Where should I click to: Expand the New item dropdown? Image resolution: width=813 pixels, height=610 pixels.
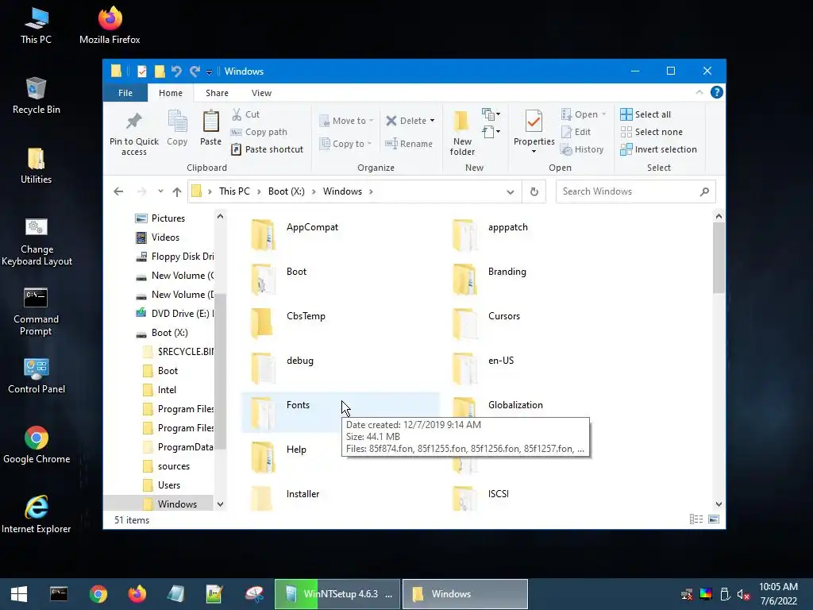pos(491,114)
